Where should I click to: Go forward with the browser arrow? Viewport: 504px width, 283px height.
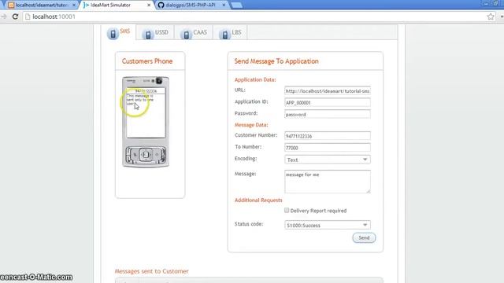pyautogui.click(x=3, y=17)
